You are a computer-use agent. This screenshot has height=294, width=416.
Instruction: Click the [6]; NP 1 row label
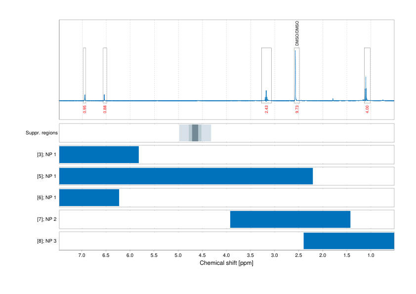tap(47, 197)
